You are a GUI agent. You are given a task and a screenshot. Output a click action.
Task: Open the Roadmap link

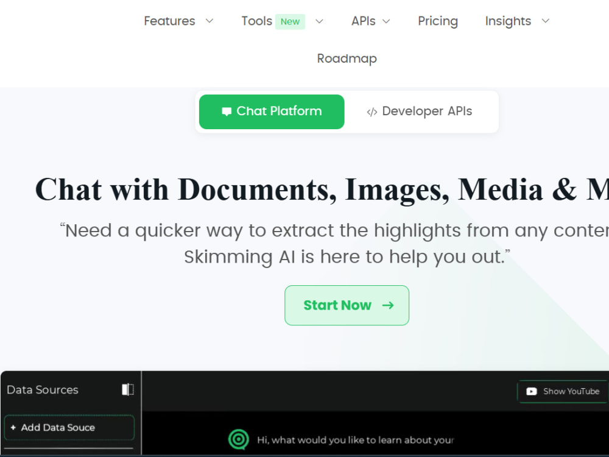(347, 58)
